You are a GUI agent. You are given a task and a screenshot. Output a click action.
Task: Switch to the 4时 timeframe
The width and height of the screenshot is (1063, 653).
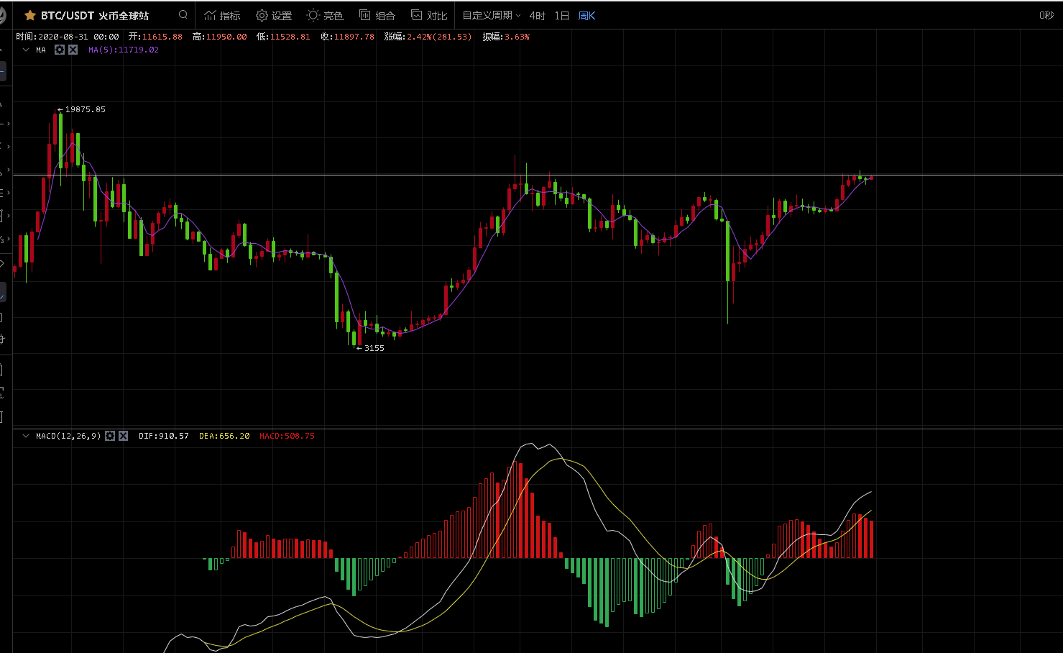[x=537, y=15]
